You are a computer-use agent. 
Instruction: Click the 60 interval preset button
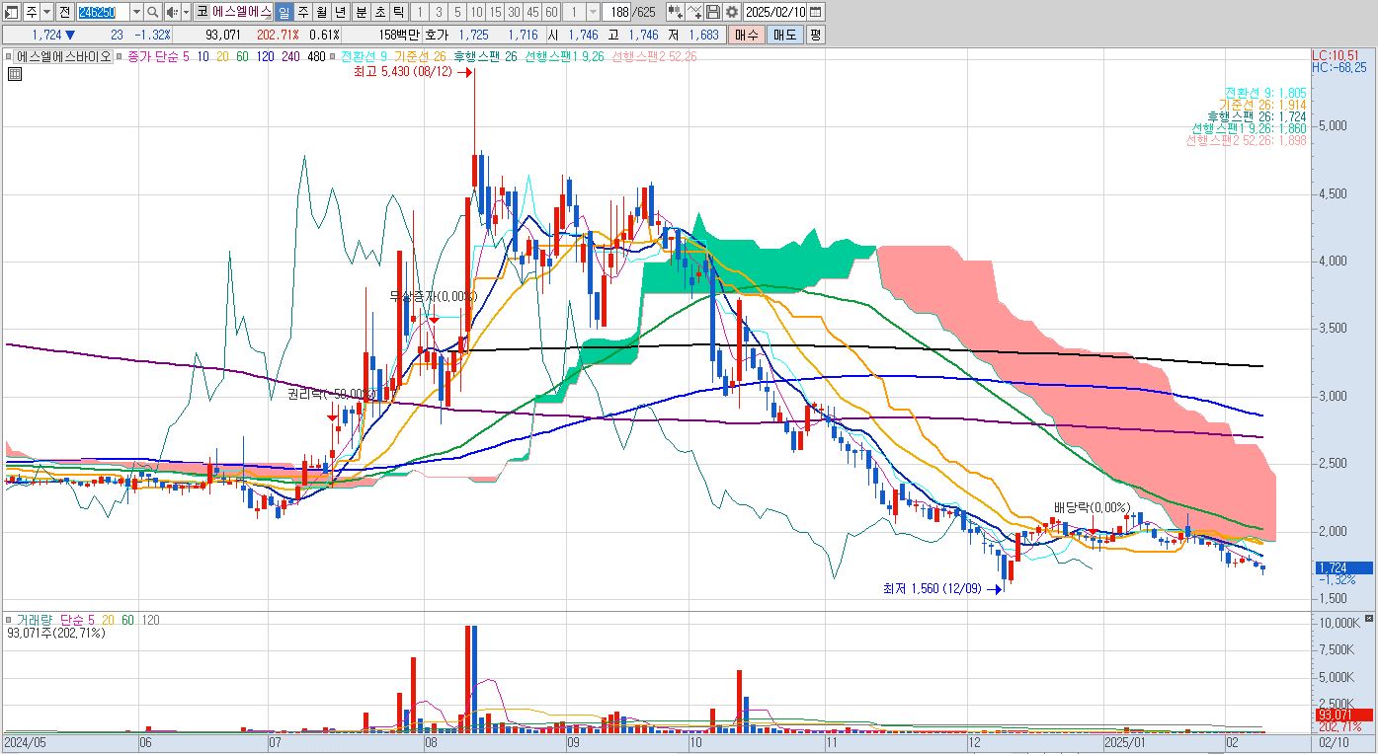pyautogui.click(x=551, y=12)
